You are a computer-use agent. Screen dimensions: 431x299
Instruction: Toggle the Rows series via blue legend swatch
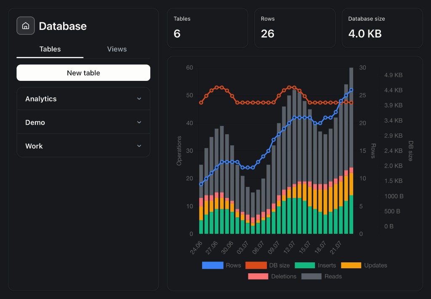pos(213,265)
